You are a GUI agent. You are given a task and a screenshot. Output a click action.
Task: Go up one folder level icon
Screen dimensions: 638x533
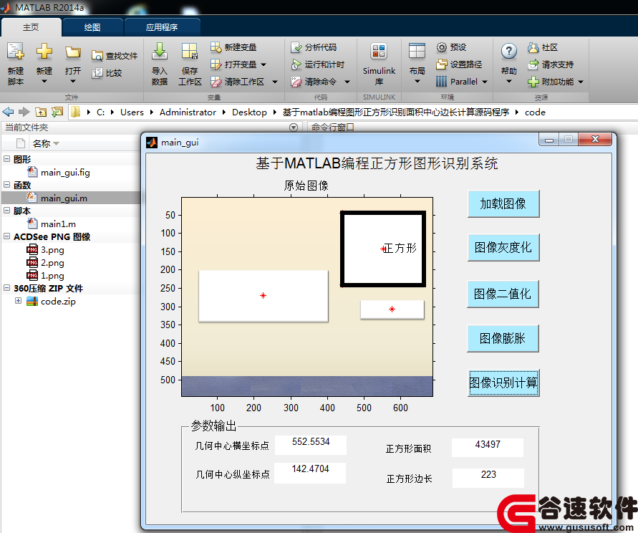tap(41, 112)
